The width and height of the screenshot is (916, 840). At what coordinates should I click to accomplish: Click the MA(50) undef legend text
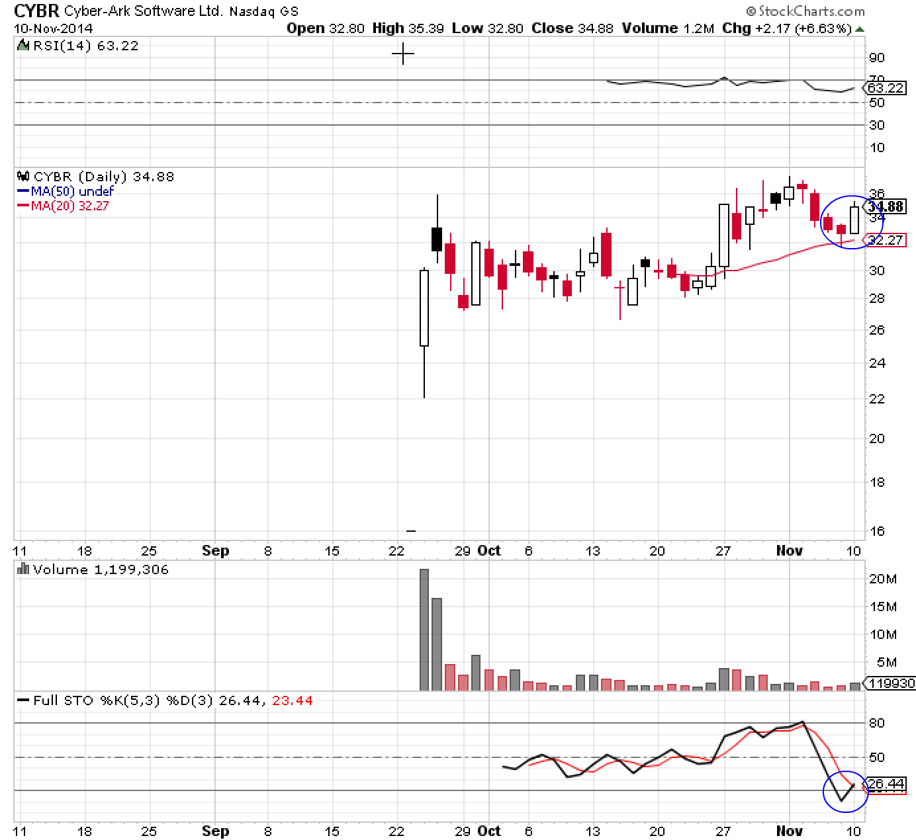tap(73, 191)
